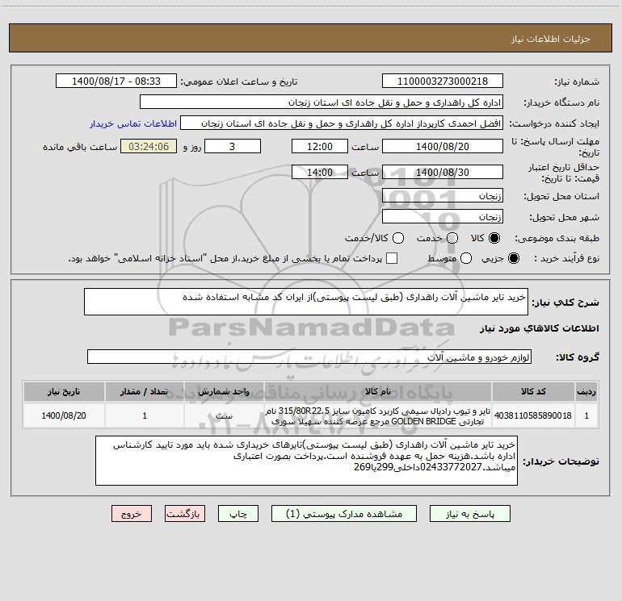Click the جزئیات اطلاعات نیاز header title
Image resolution: width=622 pixels, height=601 pixels.
coord(550,39)
